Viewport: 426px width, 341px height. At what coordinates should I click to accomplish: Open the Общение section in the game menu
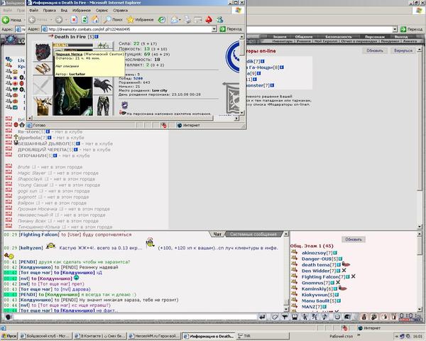coord(304,36)
